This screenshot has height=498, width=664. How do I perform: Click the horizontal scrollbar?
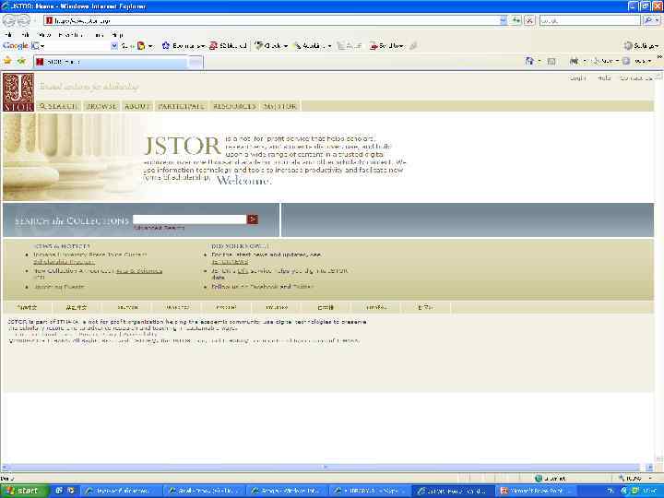pyautogui.click(x=326, y=467)
